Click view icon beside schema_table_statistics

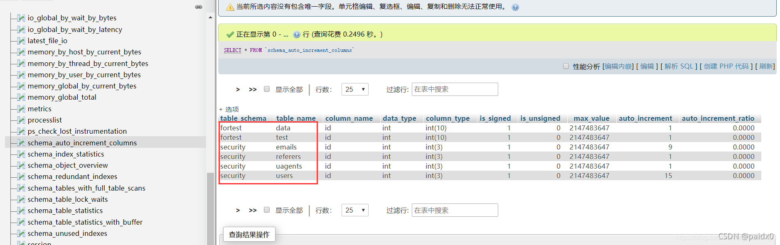pos(21,211)
